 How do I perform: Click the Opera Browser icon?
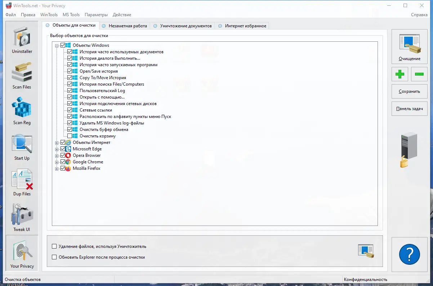point(68,155)
